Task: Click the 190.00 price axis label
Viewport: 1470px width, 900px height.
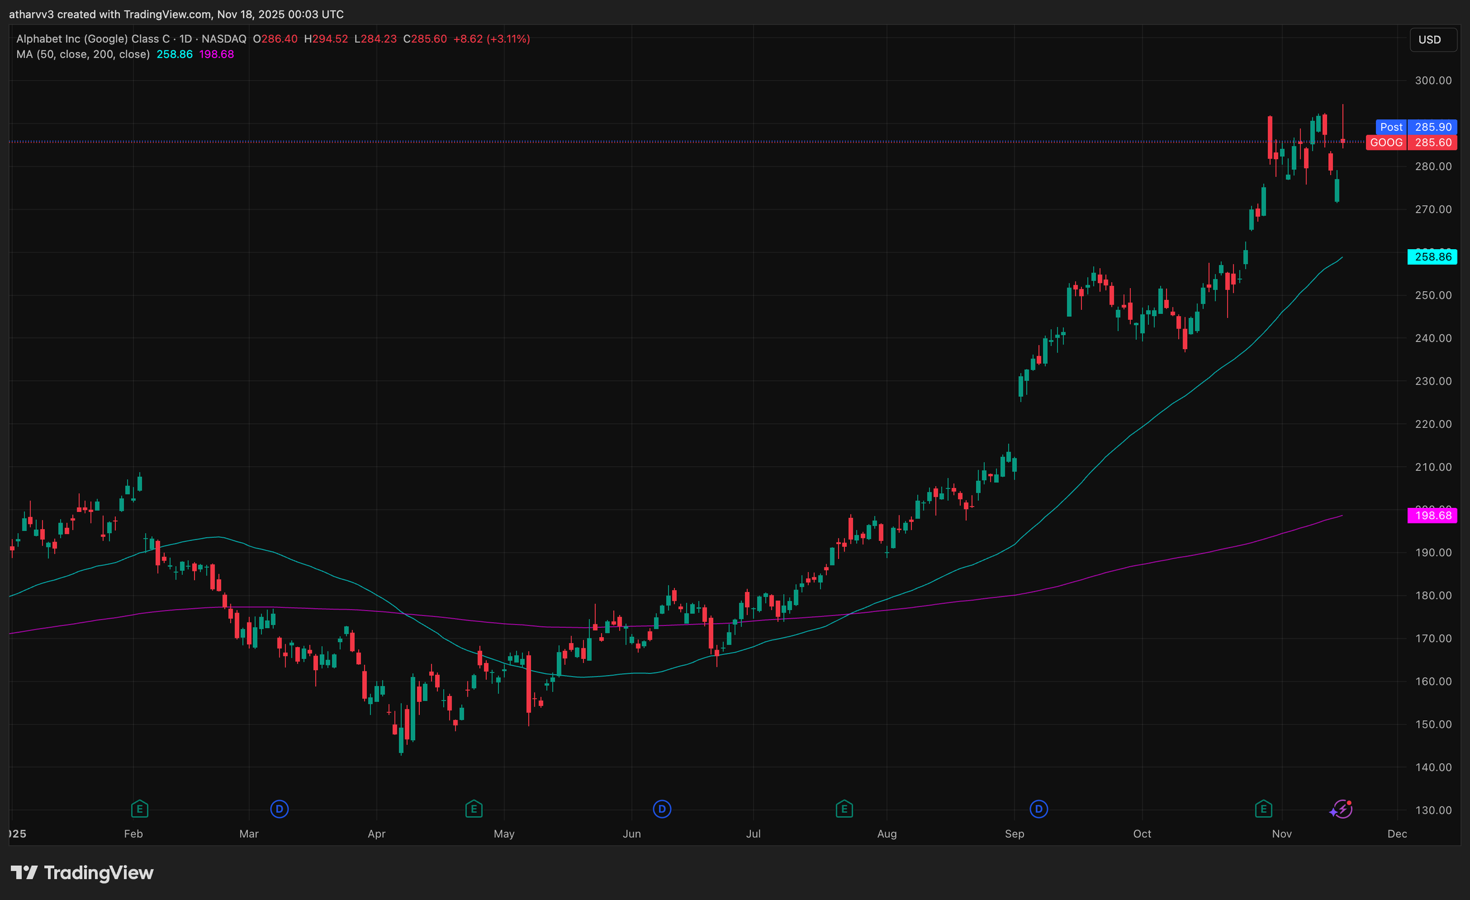Action: point(1434,553)
